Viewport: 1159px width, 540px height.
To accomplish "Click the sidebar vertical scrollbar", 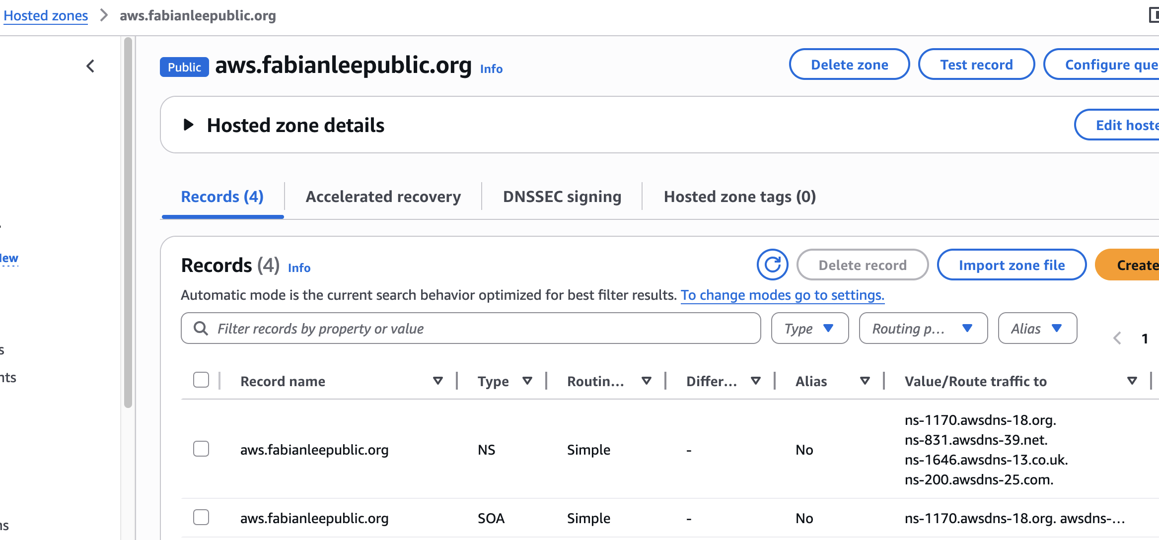I will [128, 223].
